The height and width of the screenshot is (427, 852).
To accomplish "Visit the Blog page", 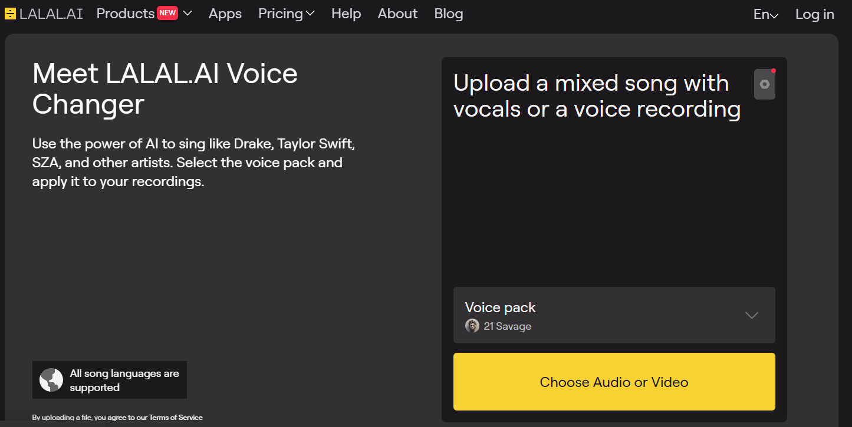I will pyautogui.click(x=449, y=14).
